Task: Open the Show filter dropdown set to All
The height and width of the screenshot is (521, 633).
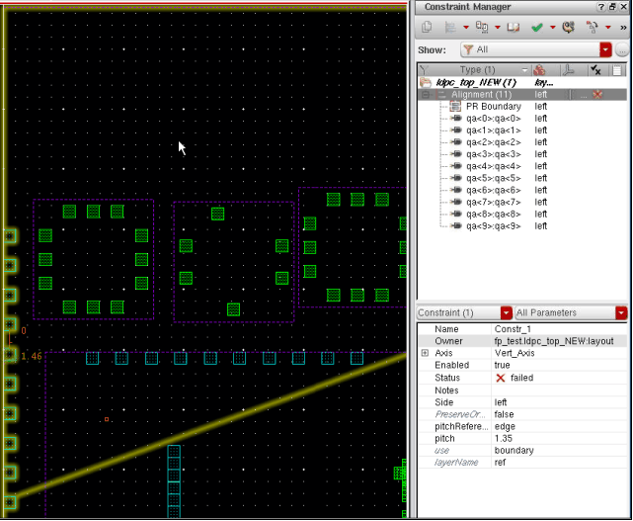Action: pyautogui.click(x=604, y=49)
